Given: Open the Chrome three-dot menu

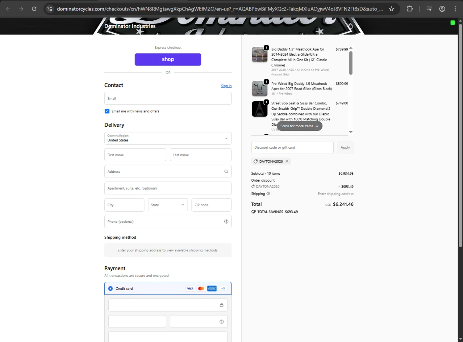Looking at the screenshot, I should point(455,9).
